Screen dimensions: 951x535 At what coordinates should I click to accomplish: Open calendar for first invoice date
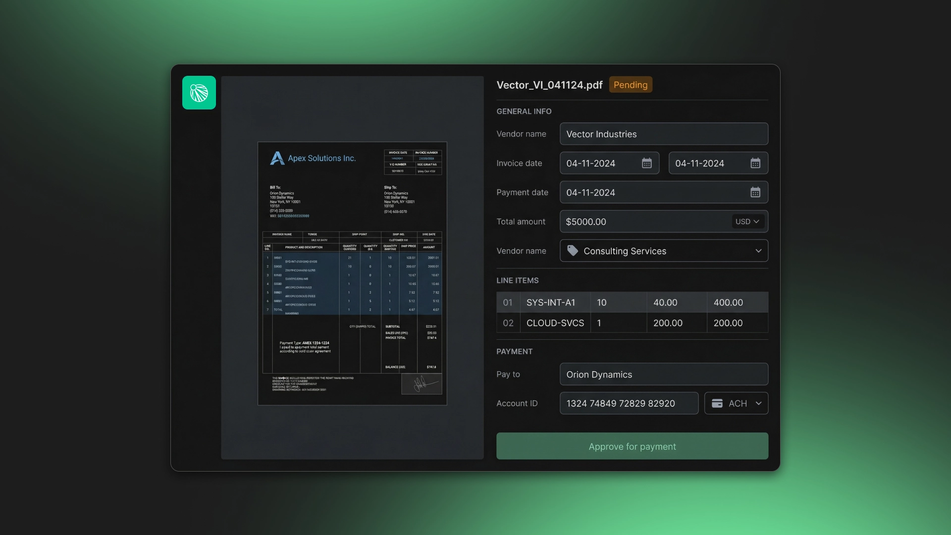click(x=646, y=163)
